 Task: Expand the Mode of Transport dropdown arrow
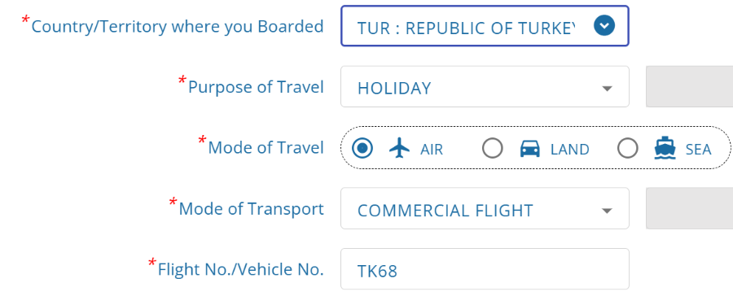click(607, 211)
